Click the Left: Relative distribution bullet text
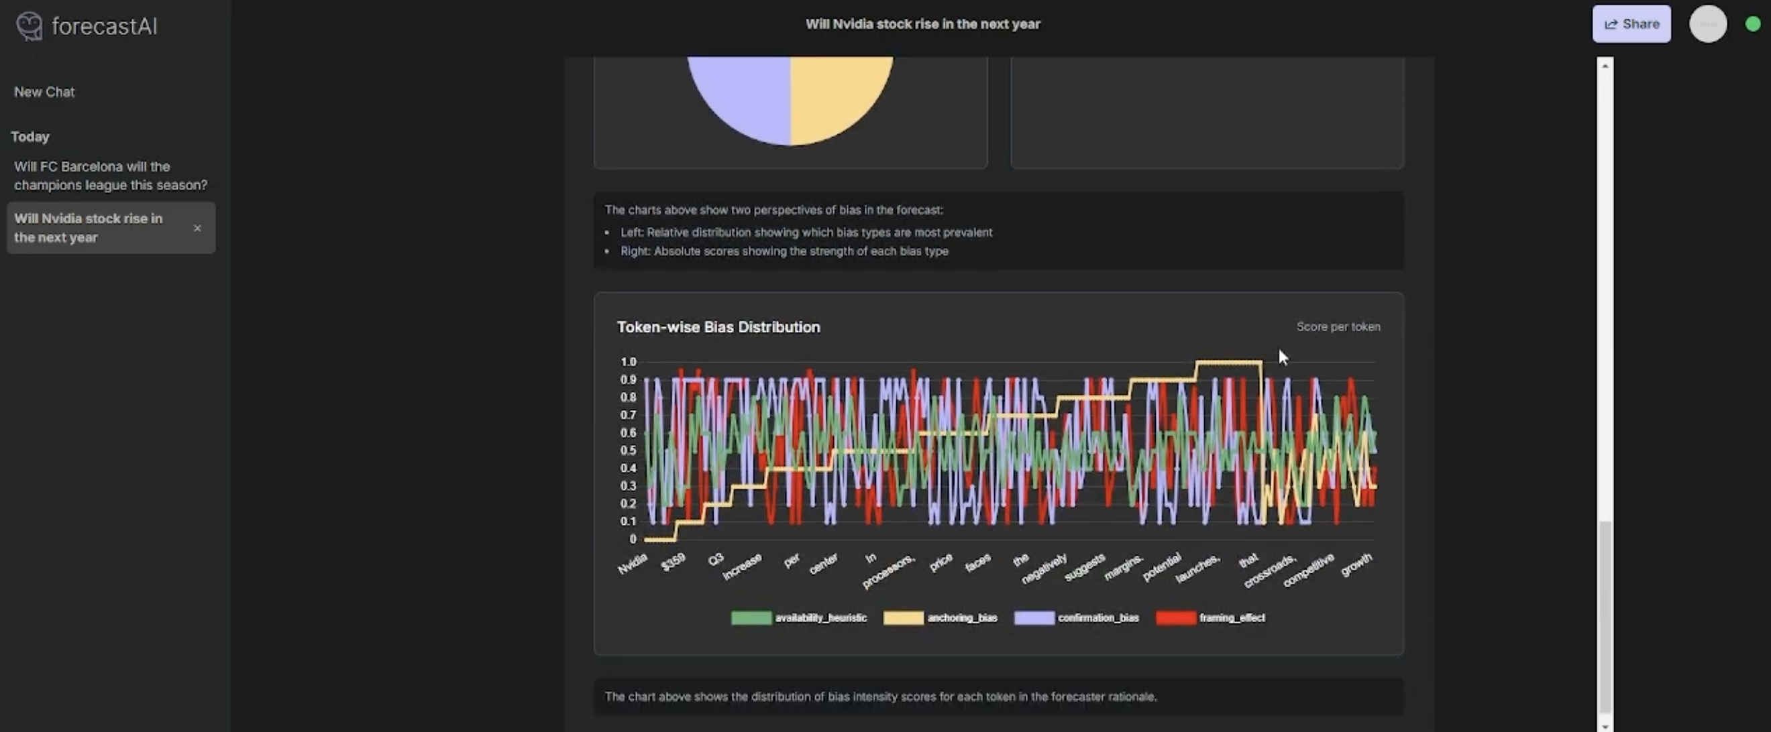 click(806, 232)
